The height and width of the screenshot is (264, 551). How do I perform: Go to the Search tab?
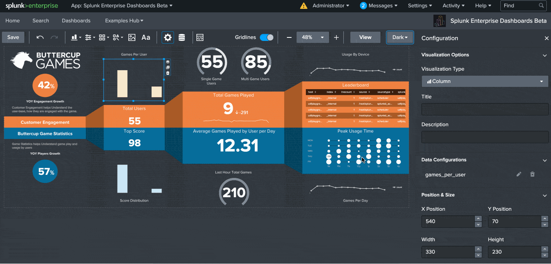tap(41, 21)
